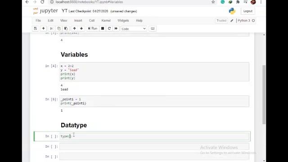The width and height of the screenshot is (288, 162).
Task: Go back with the browser back arrow
Action: [x=27, y=2]
